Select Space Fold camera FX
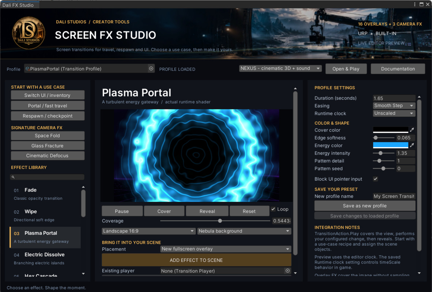Image resolution: width=432 pixels, height=292 pixels. 48,136
